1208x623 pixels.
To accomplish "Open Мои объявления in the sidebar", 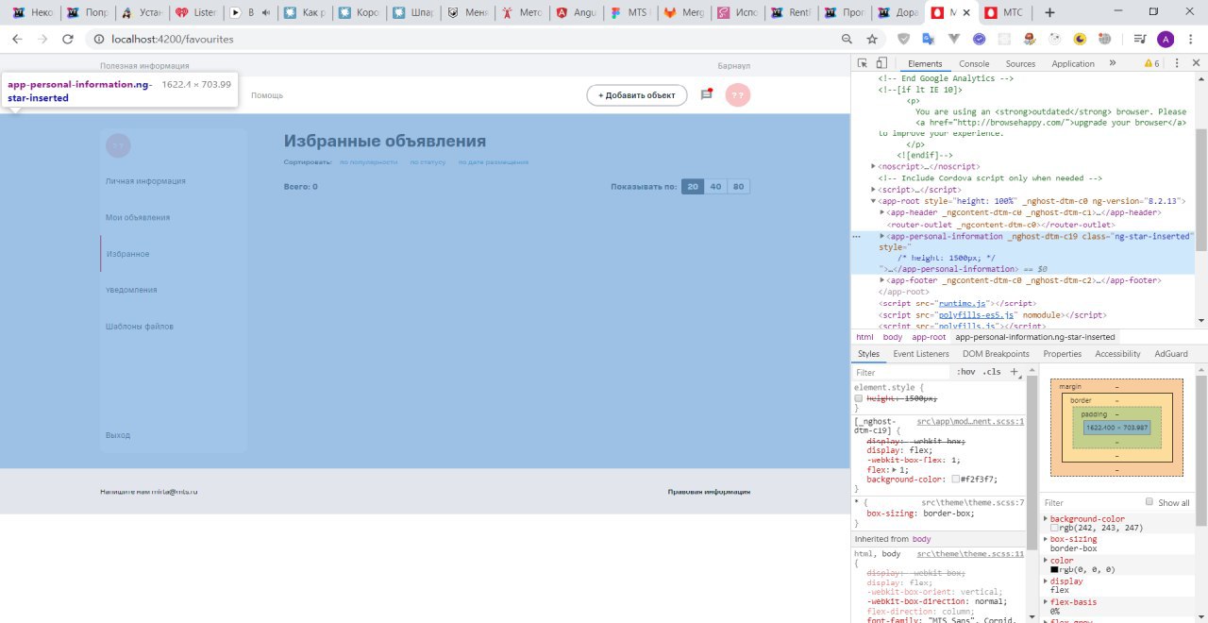I will [138, 217].
